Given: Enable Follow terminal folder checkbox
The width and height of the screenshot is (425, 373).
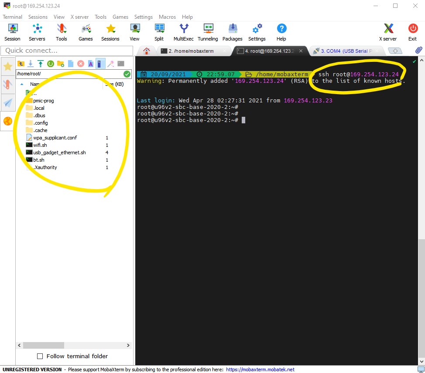Looking at the screenshot, I should [x=40, y=356].
